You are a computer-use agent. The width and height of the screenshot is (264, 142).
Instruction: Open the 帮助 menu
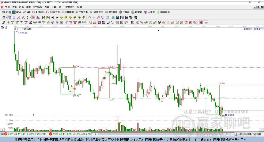coord(79,7)
